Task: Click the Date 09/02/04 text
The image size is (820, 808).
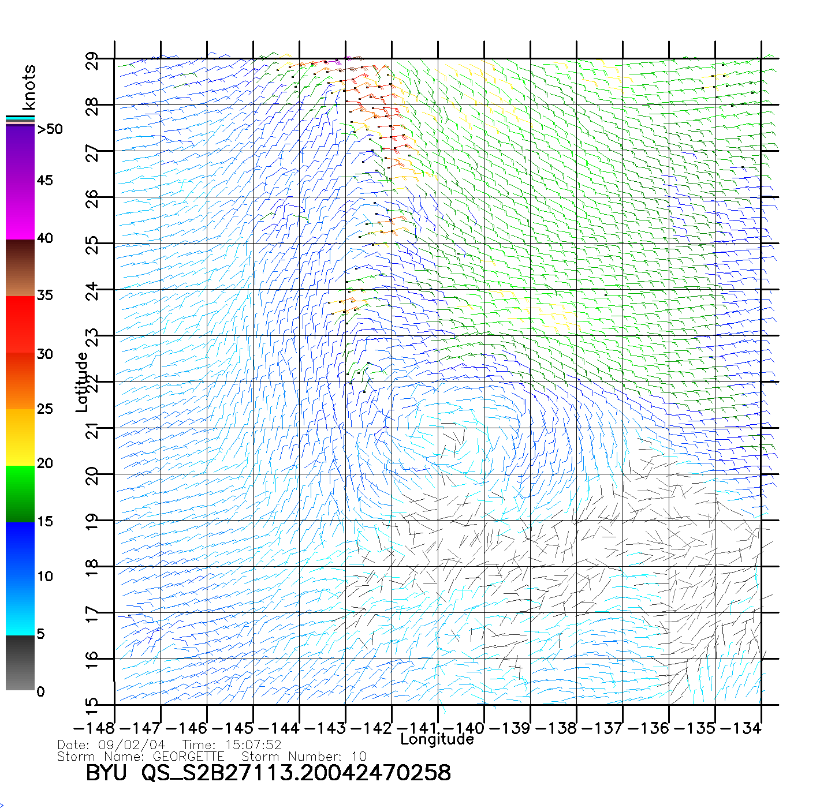Action: (x=111, y=745)
